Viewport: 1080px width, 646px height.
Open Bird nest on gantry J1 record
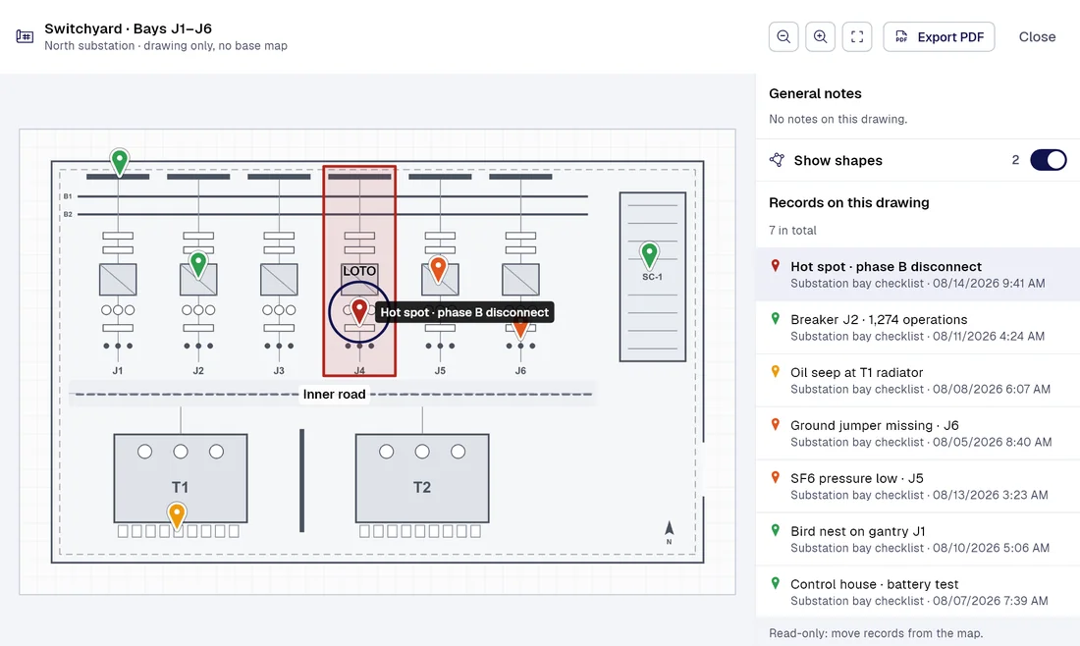[917, 539]
